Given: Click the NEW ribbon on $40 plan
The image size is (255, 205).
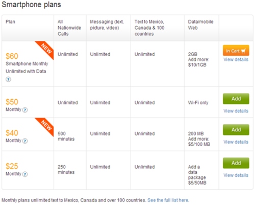Looking at the screenshot, I should tap(46, 125).
